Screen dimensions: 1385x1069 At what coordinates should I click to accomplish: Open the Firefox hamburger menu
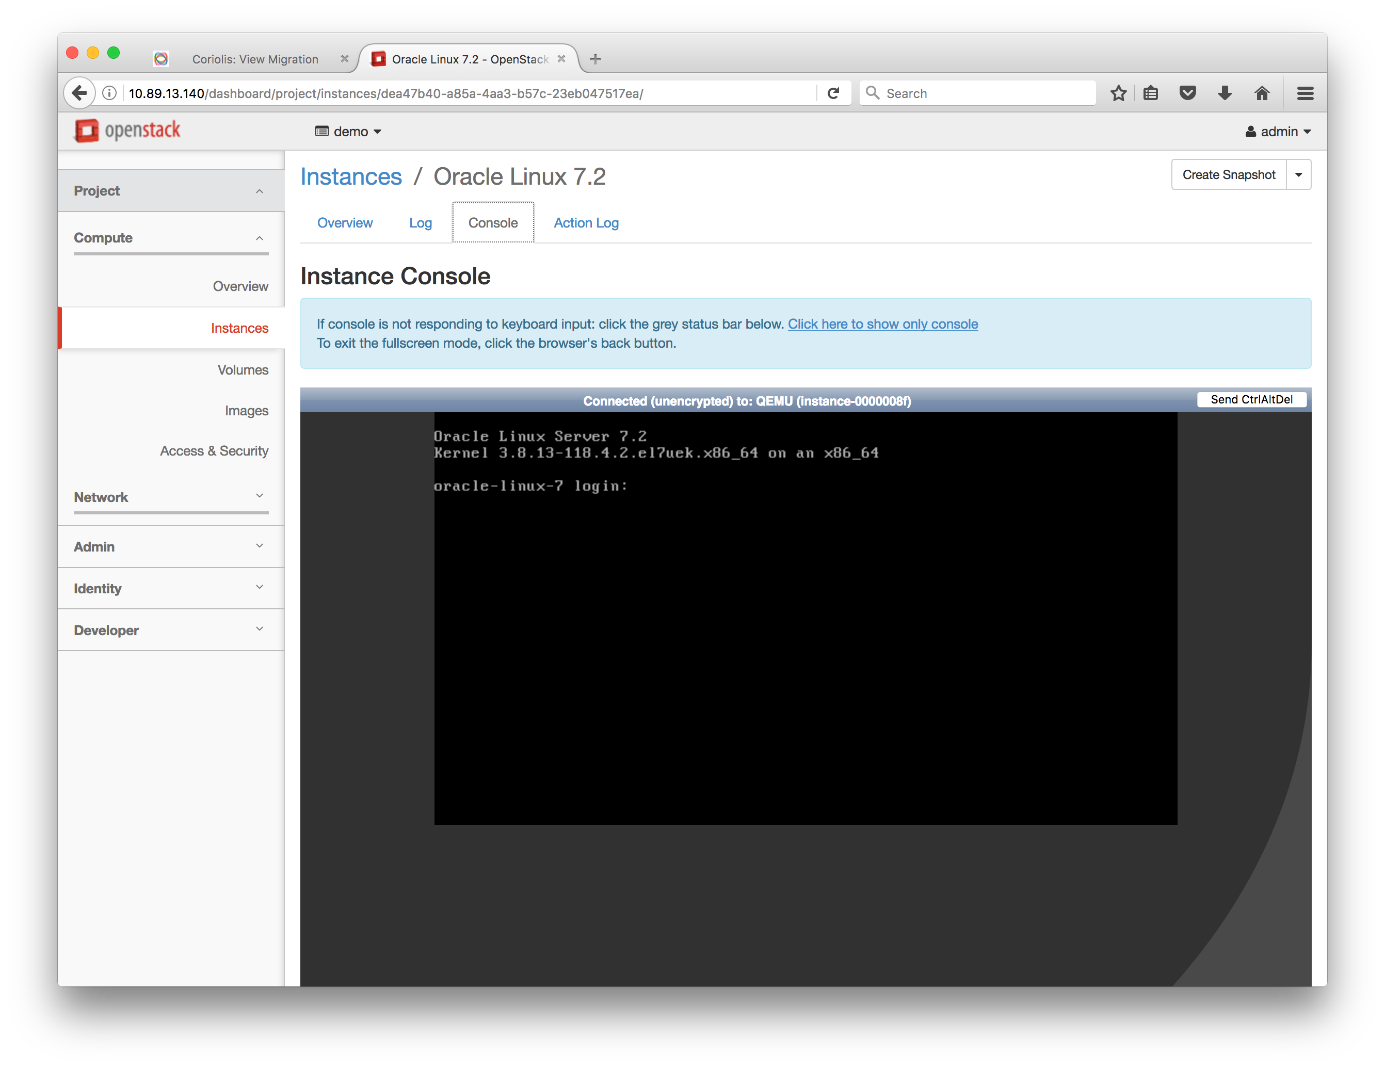click(x=1305, y=92)
